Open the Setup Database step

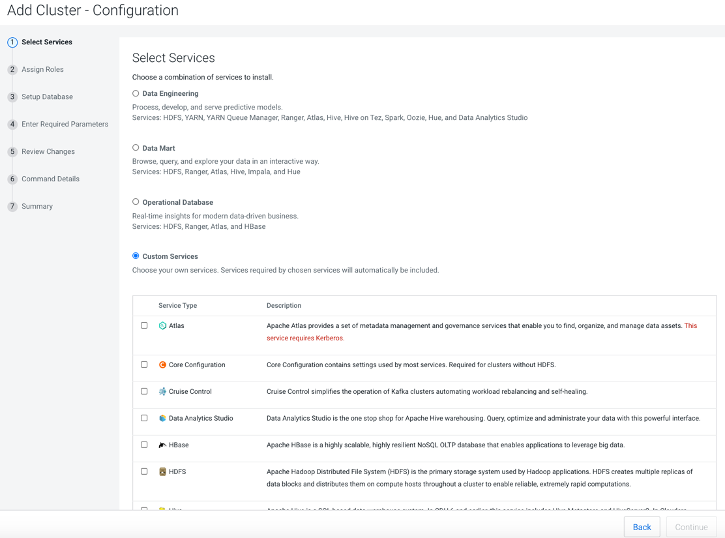(47, 97)
